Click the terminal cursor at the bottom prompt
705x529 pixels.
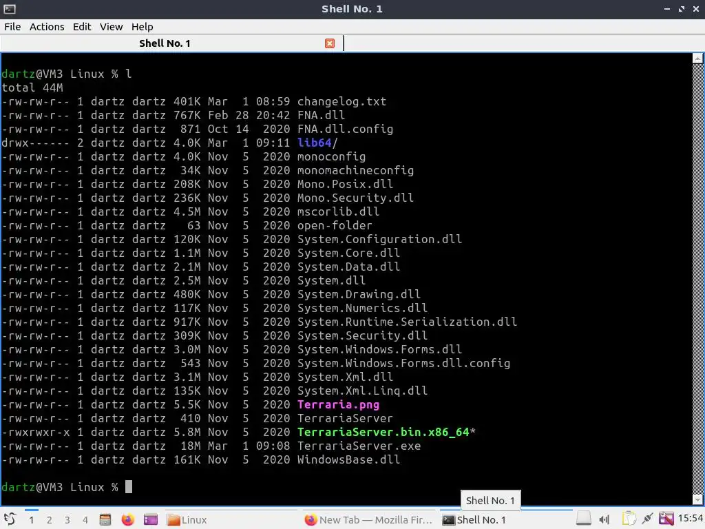point(129,487)
